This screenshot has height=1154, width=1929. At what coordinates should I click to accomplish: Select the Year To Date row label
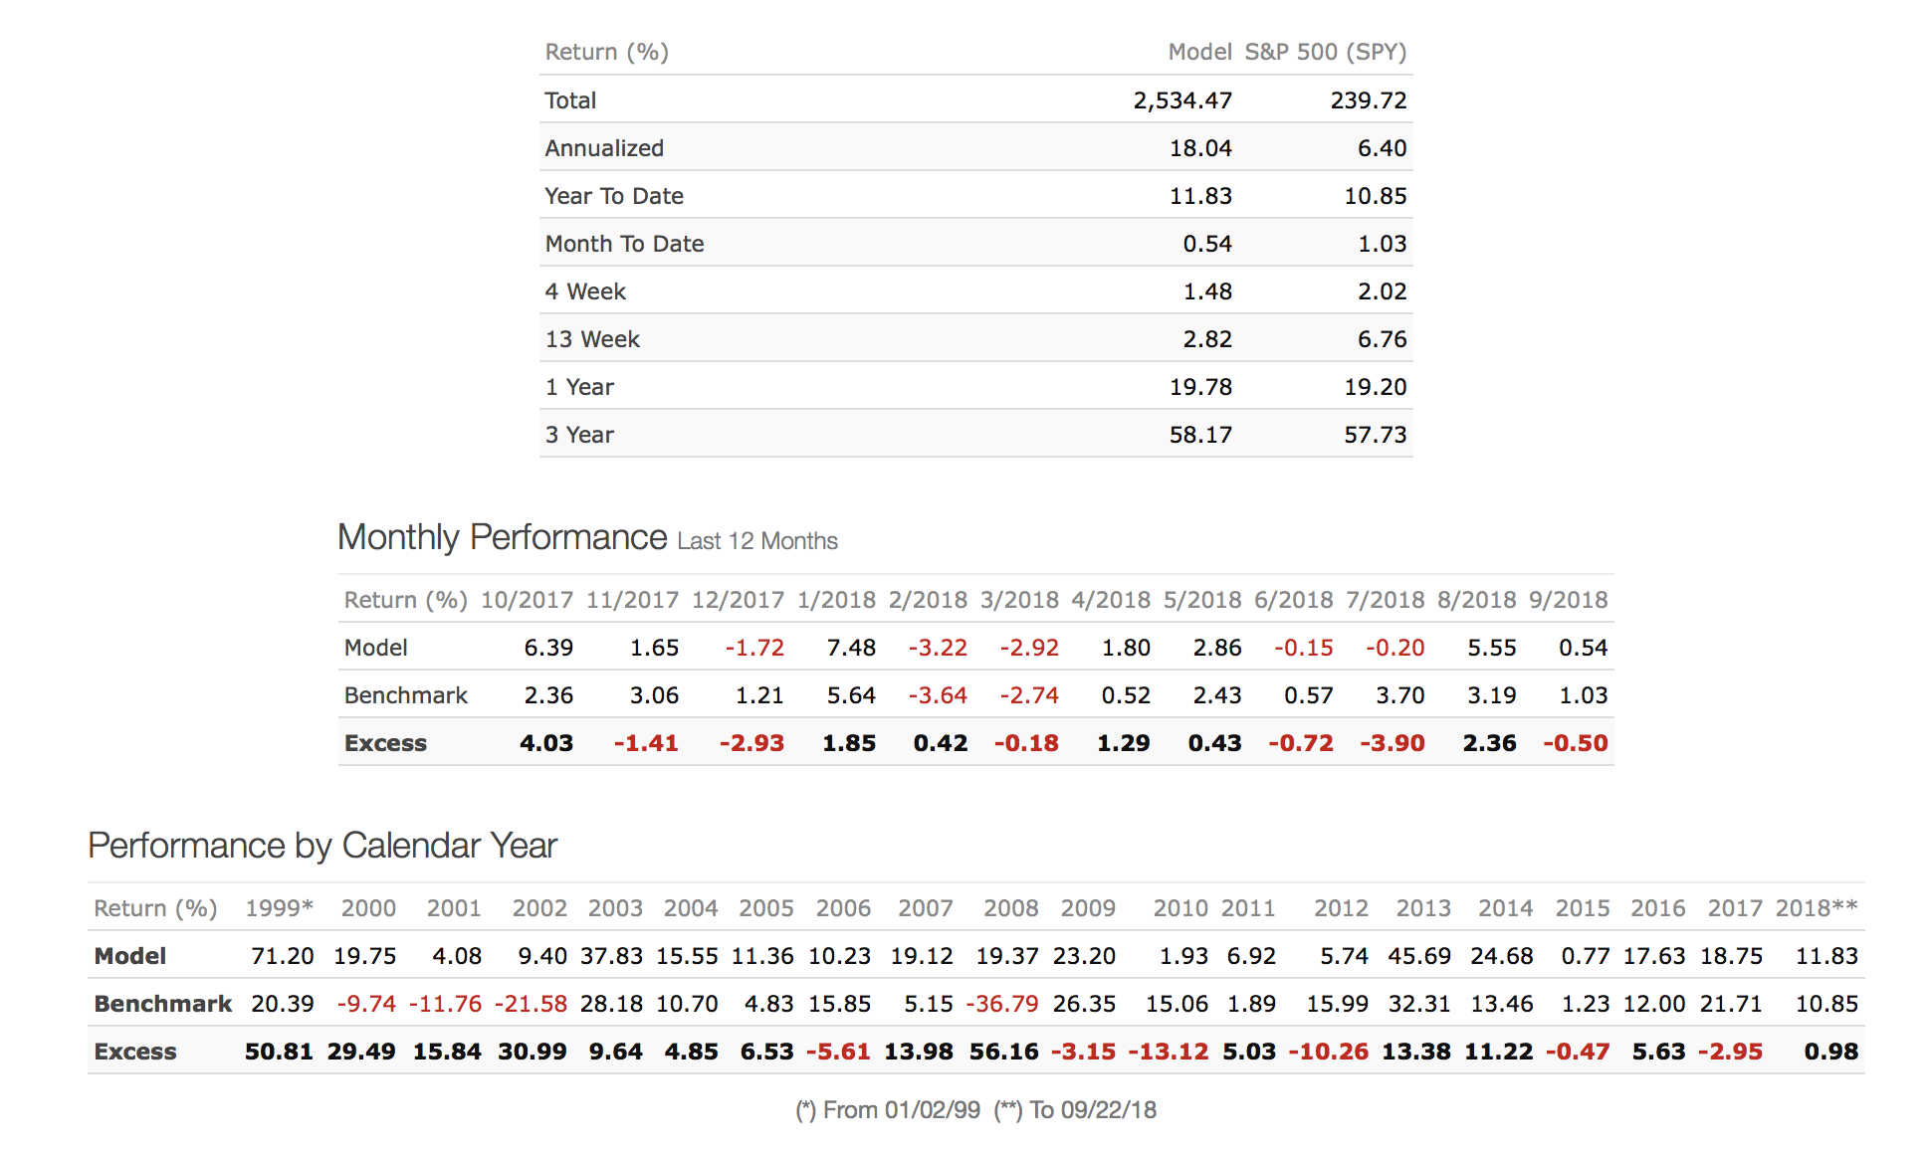click(613, 196)
